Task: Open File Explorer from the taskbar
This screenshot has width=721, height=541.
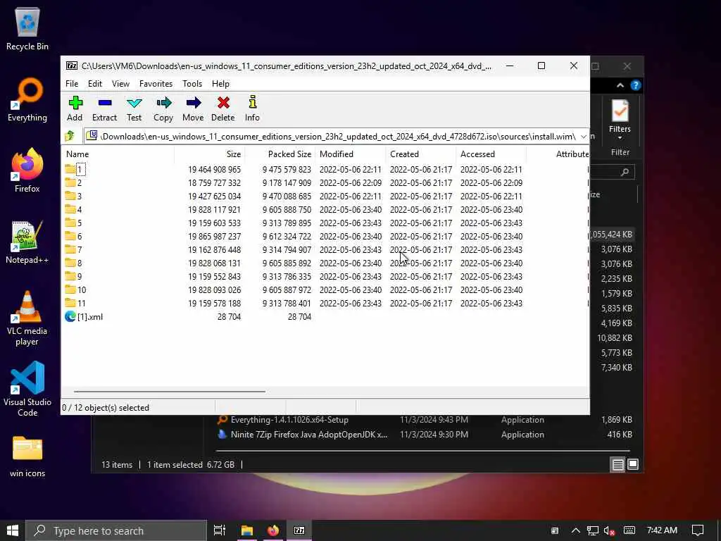Action: click(x=247, y=530)
